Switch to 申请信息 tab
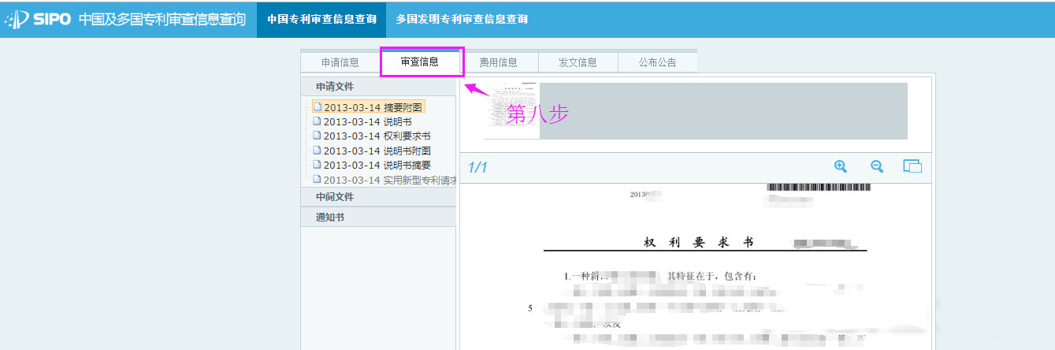The width and height of the screenshot is (1055, 350). pyautogui.click(x=340, y=62)
